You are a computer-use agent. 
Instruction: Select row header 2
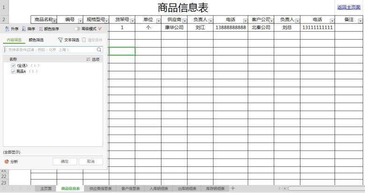[4, 20]
